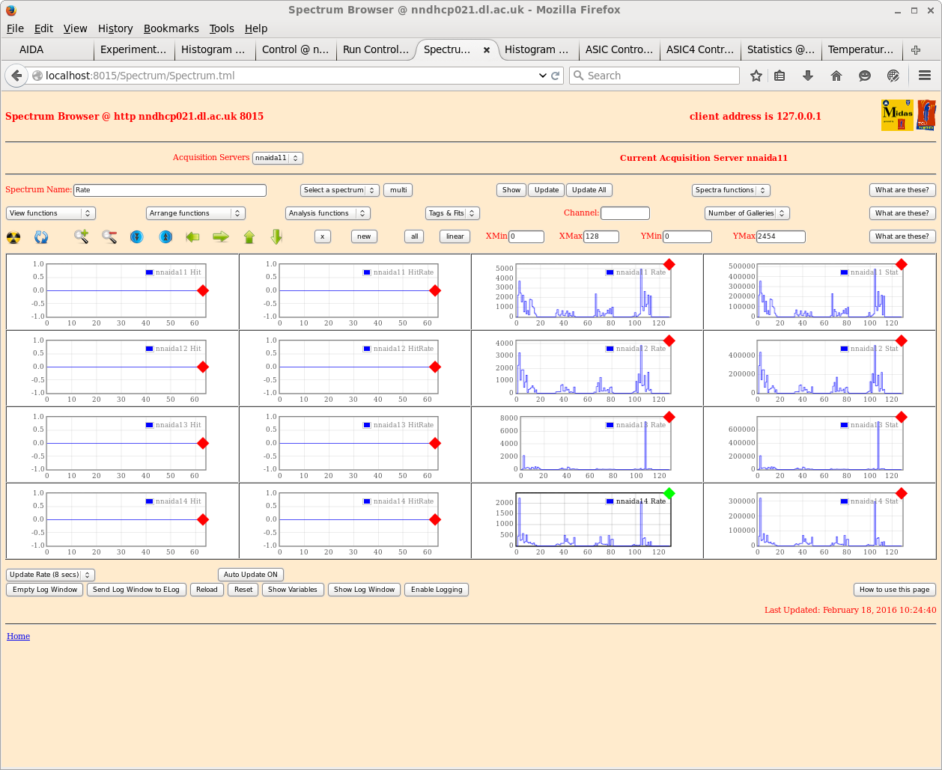Viewport: 942px width, 770px height.
Task: Toggle the linear scale button
Action: click(455, 236)
